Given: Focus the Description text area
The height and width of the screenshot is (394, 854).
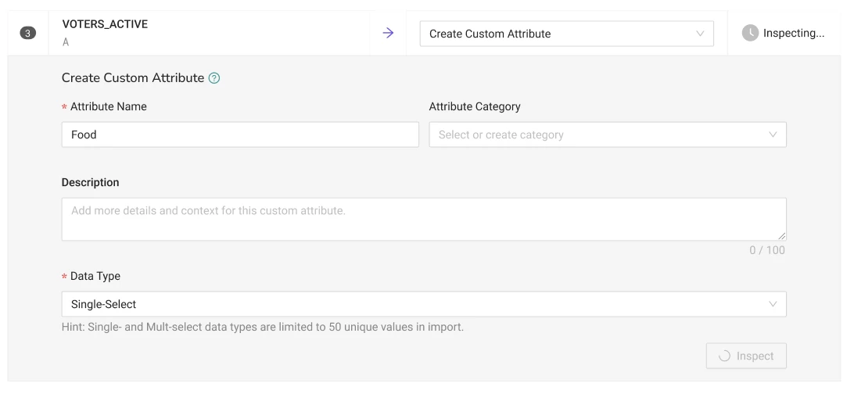Looking at the screenshot, I should 424,220.
